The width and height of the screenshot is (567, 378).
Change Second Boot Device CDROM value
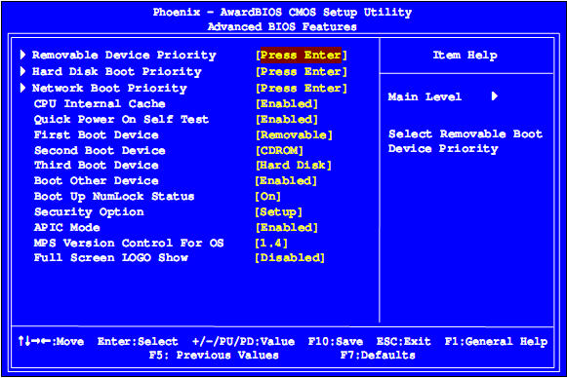pyautogui.click(x=279, y=150)
